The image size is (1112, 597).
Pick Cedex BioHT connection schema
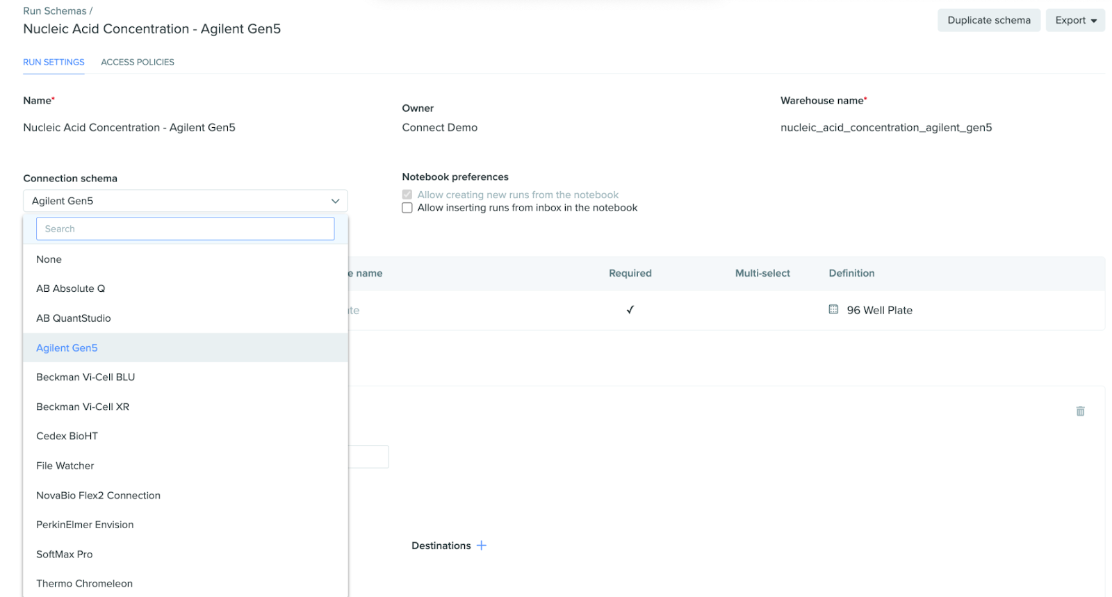186,436
